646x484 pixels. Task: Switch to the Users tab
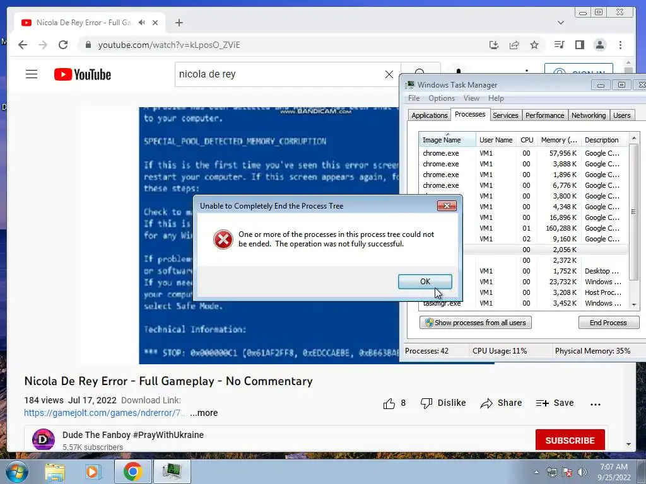pos(621,115)
